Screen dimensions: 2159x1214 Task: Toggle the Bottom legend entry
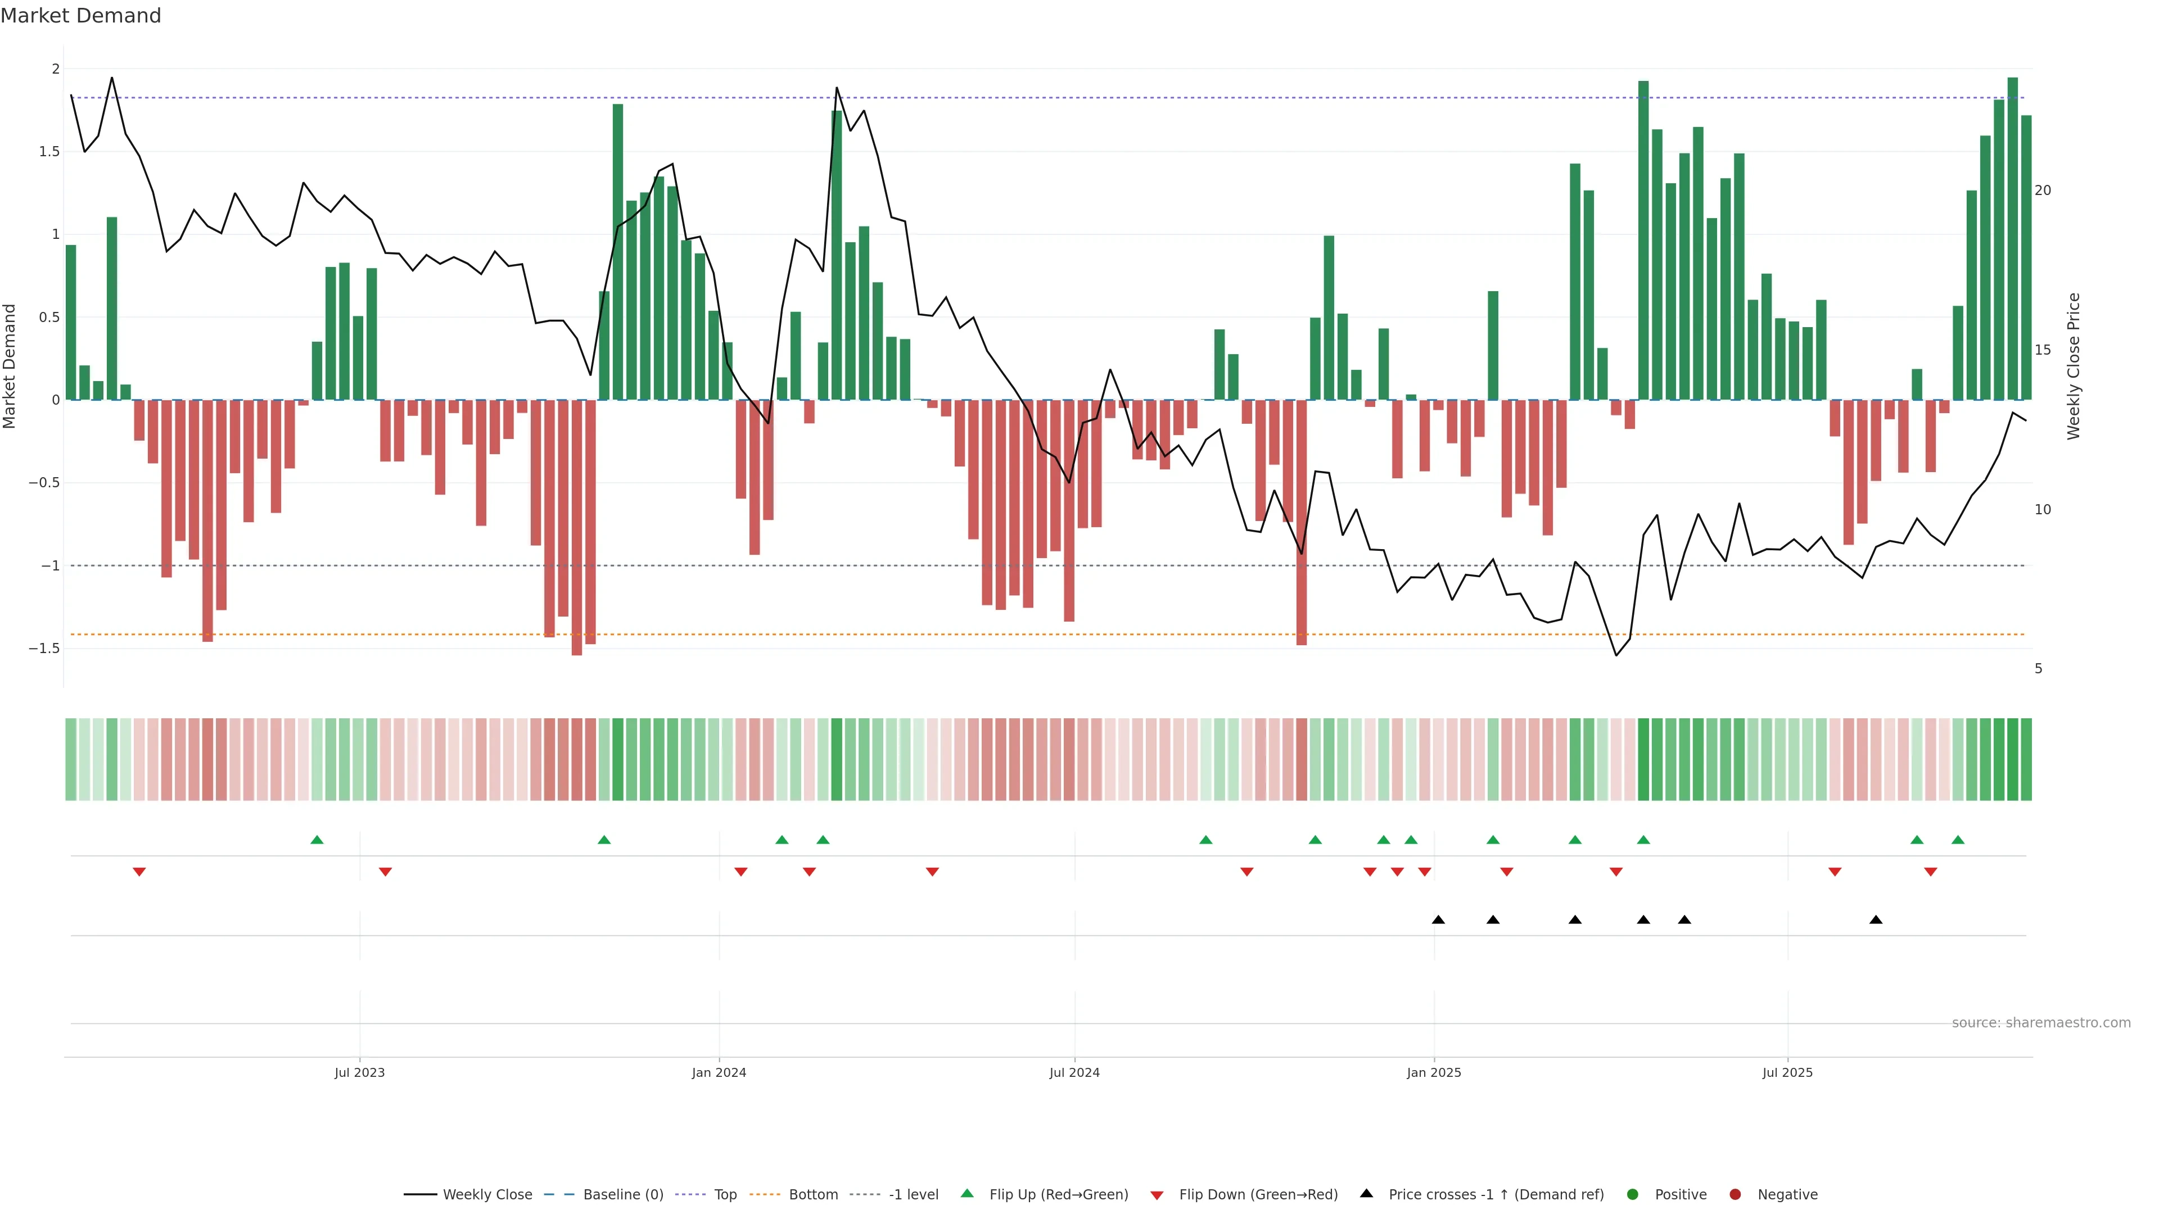(x=813, y=1194)
